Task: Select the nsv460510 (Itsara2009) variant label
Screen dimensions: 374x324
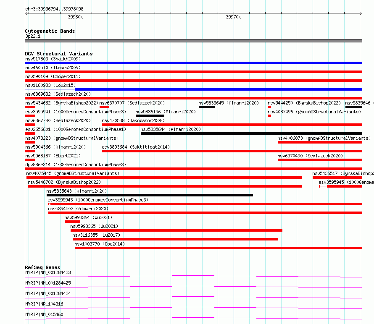Action: [53, 68]
